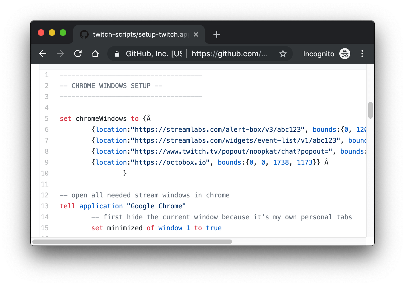View site security lock information
The height and width of the screenshot is (286, 405).
point(117,54)
